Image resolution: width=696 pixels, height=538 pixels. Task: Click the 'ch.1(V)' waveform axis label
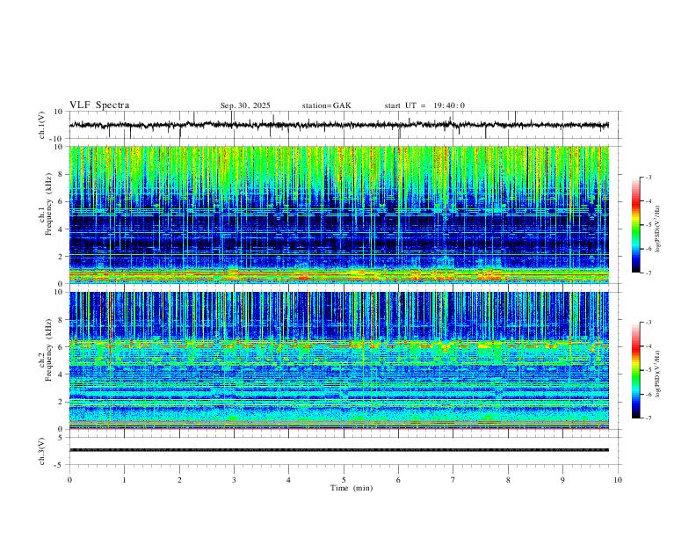click(x=42, y=125)
